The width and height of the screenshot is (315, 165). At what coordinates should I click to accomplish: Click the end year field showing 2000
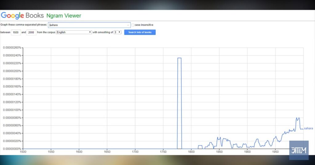(x=31, y=32)
